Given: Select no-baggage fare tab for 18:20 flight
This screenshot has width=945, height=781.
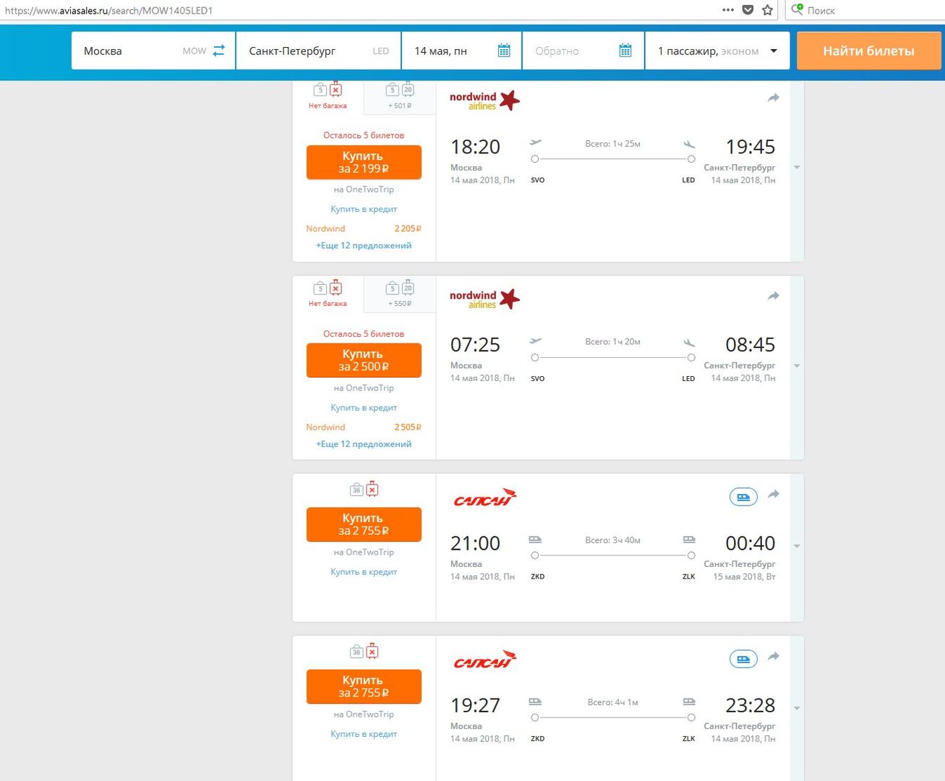Looking at the screenshot, I should [x=328, y=96].
